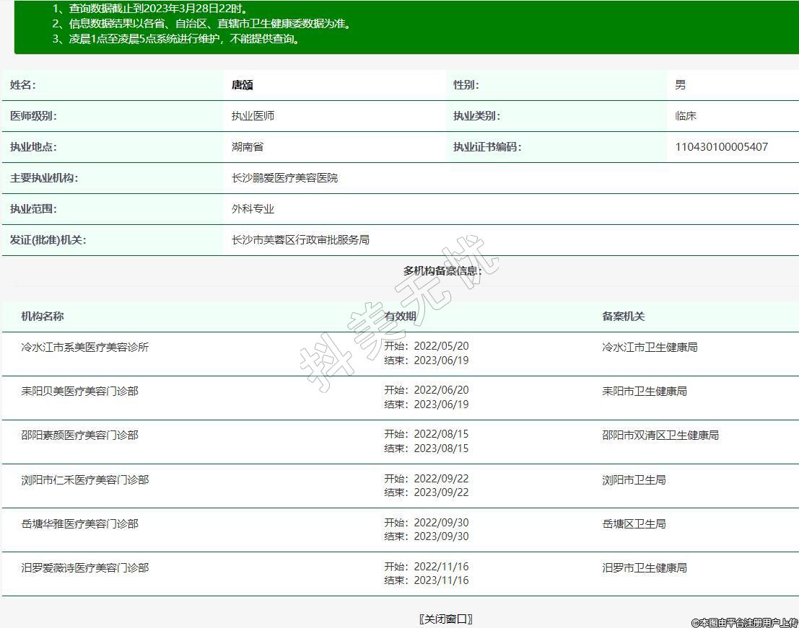
Task: Select the 耒阳贝美医疗美容门诊部 row name
Action: tap(80, 392)
